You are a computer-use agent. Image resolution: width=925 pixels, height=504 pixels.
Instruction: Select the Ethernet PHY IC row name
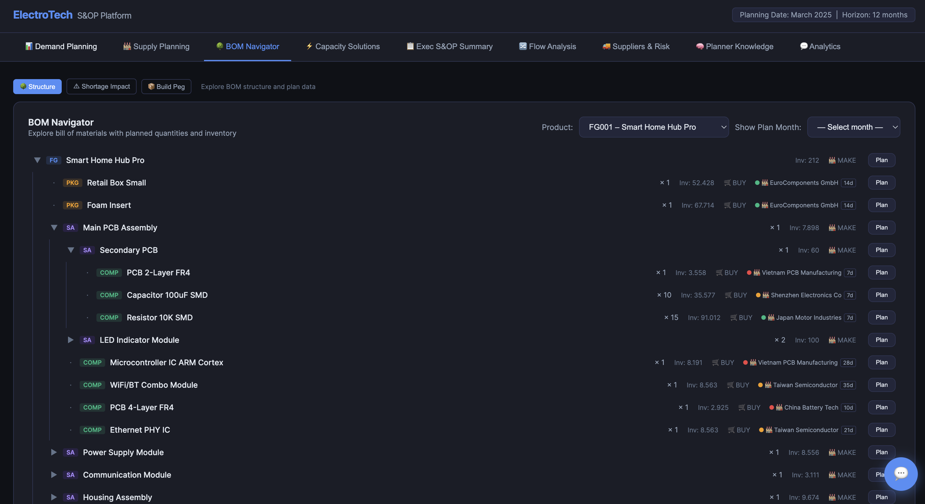(x=140, y=430)
